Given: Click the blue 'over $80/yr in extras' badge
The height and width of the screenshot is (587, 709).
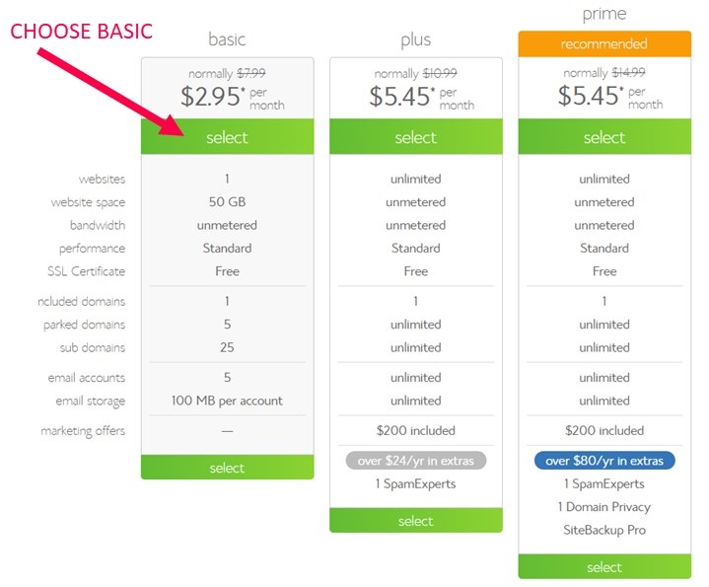Looking at the screenshot, I should coord(604,461).
